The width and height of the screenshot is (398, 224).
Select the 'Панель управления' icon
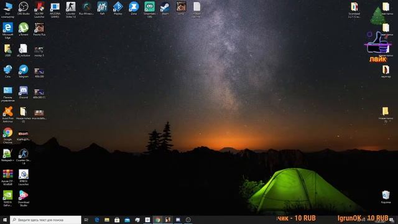pos(7,94)
